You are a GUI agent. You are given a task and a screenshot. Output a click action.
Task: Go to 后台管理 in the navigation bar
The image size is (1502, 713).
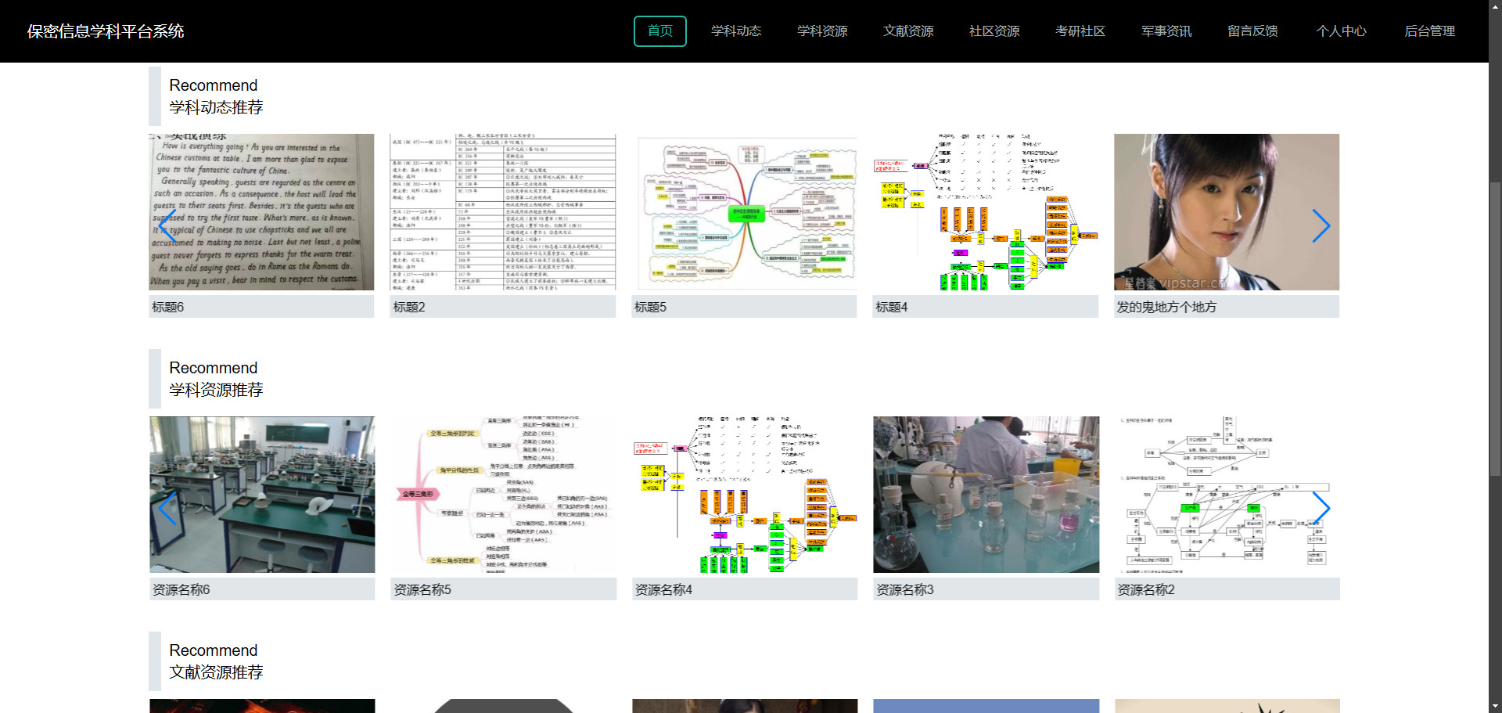pos(1429,31)
